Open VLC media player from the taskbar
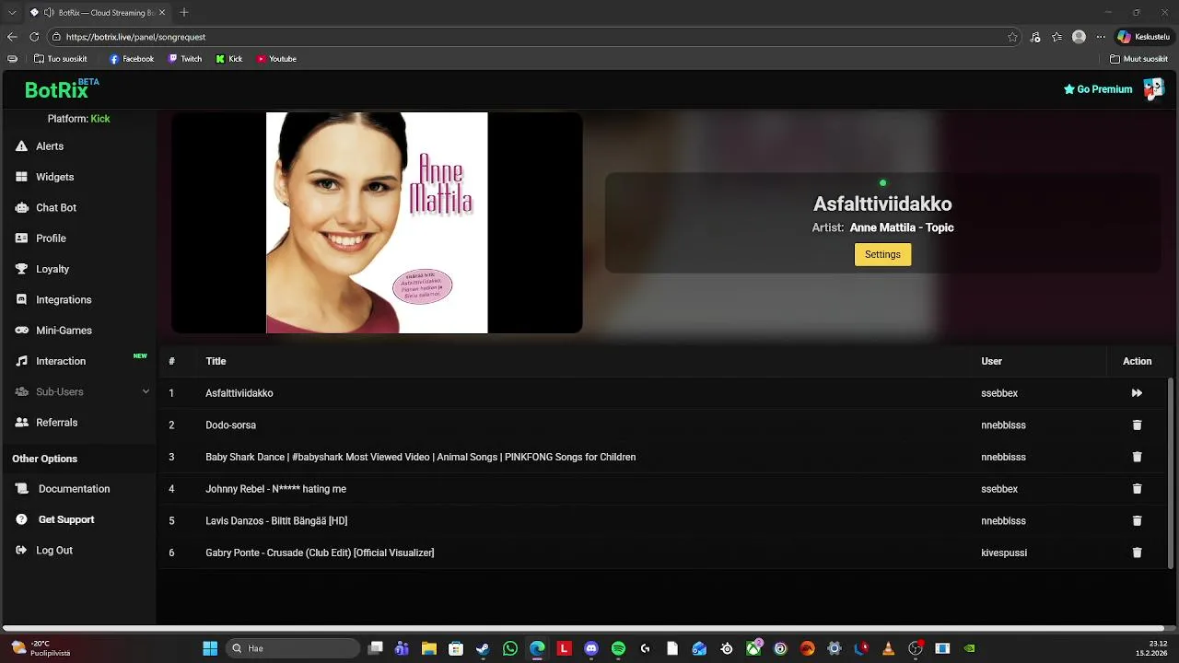The image size is (1179, 663). tap(888, 648)
